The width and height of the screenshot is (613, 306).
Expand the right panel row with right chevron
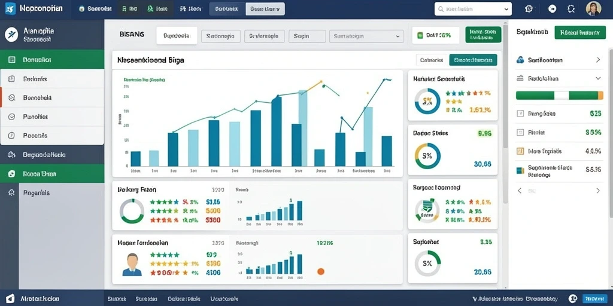point(598,60)
